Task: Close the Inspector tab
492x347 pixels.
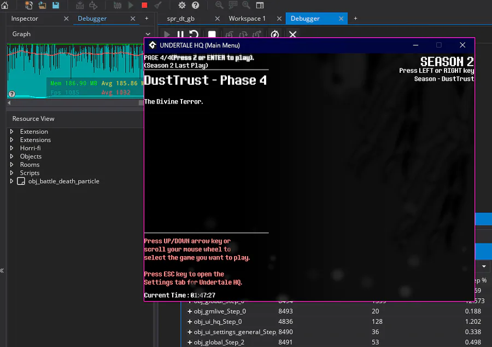Action: 66,19
